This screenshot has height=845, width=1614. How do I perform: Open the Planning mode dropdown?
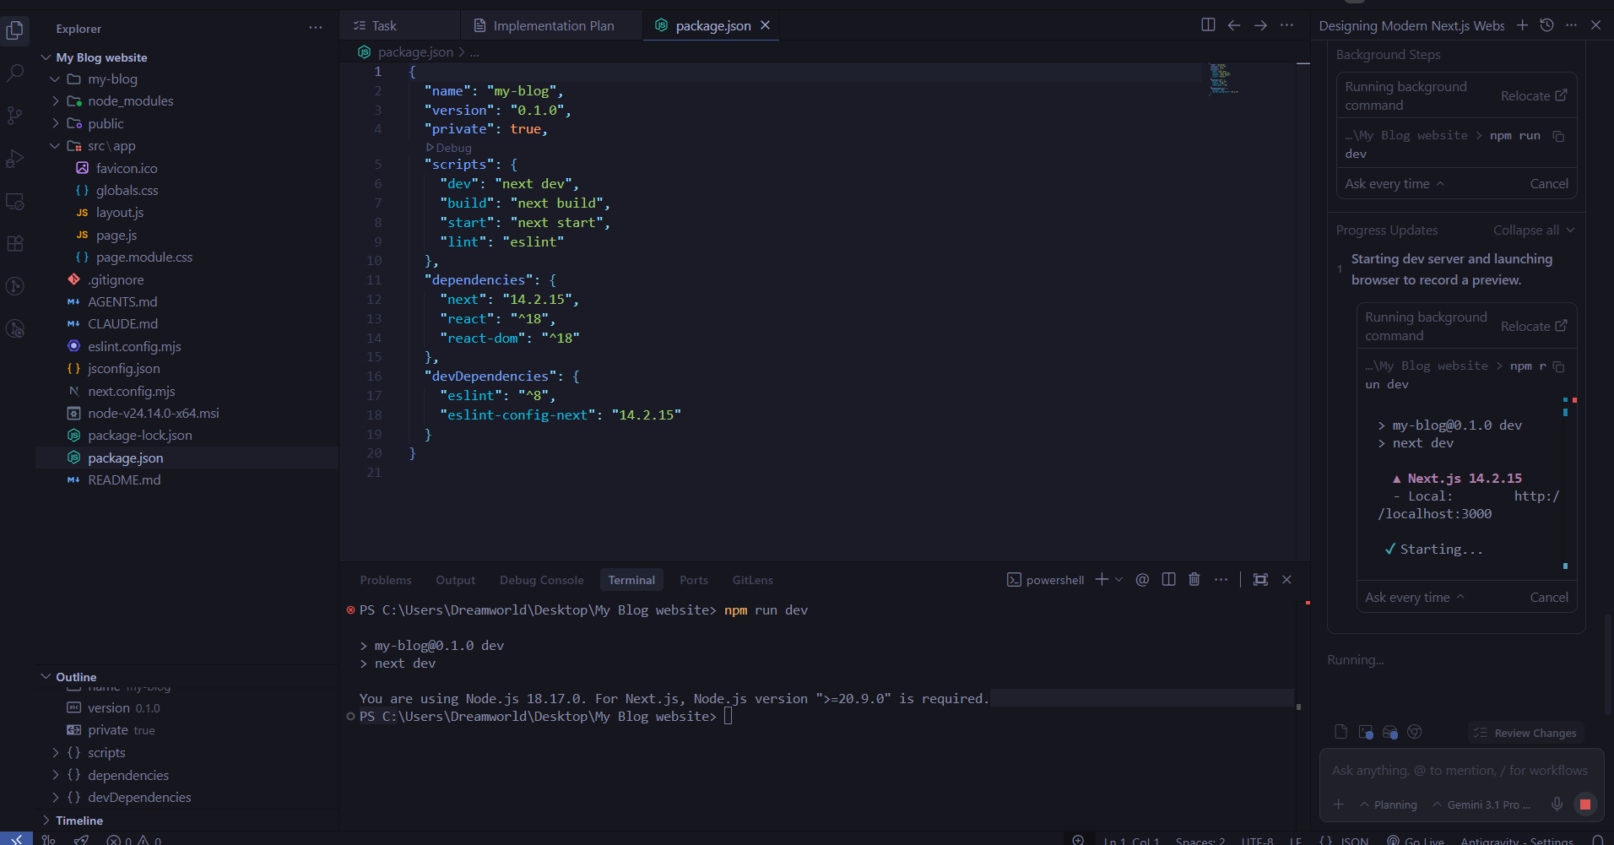pyautogui.click(x=1389, y=804)
